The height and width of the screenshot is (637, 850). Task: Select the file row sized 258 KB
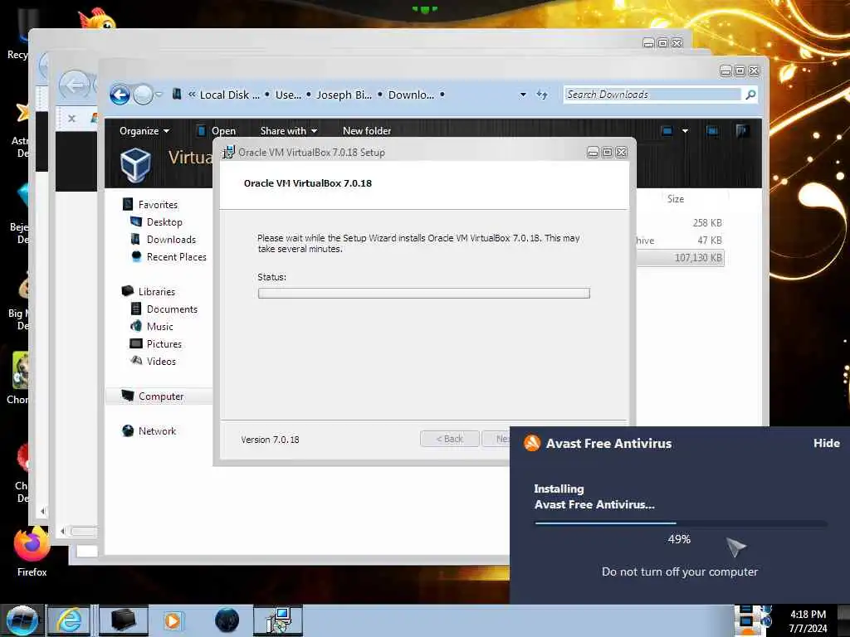[x=681, y=222]
